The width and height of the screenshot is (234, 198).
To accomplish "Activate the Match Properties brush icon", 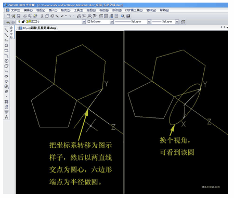I will point(57,16).
